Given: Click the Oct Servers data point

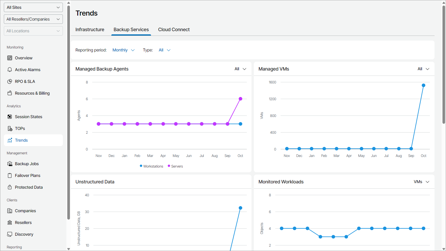Looking at the screenshot, I should [240, 99].
